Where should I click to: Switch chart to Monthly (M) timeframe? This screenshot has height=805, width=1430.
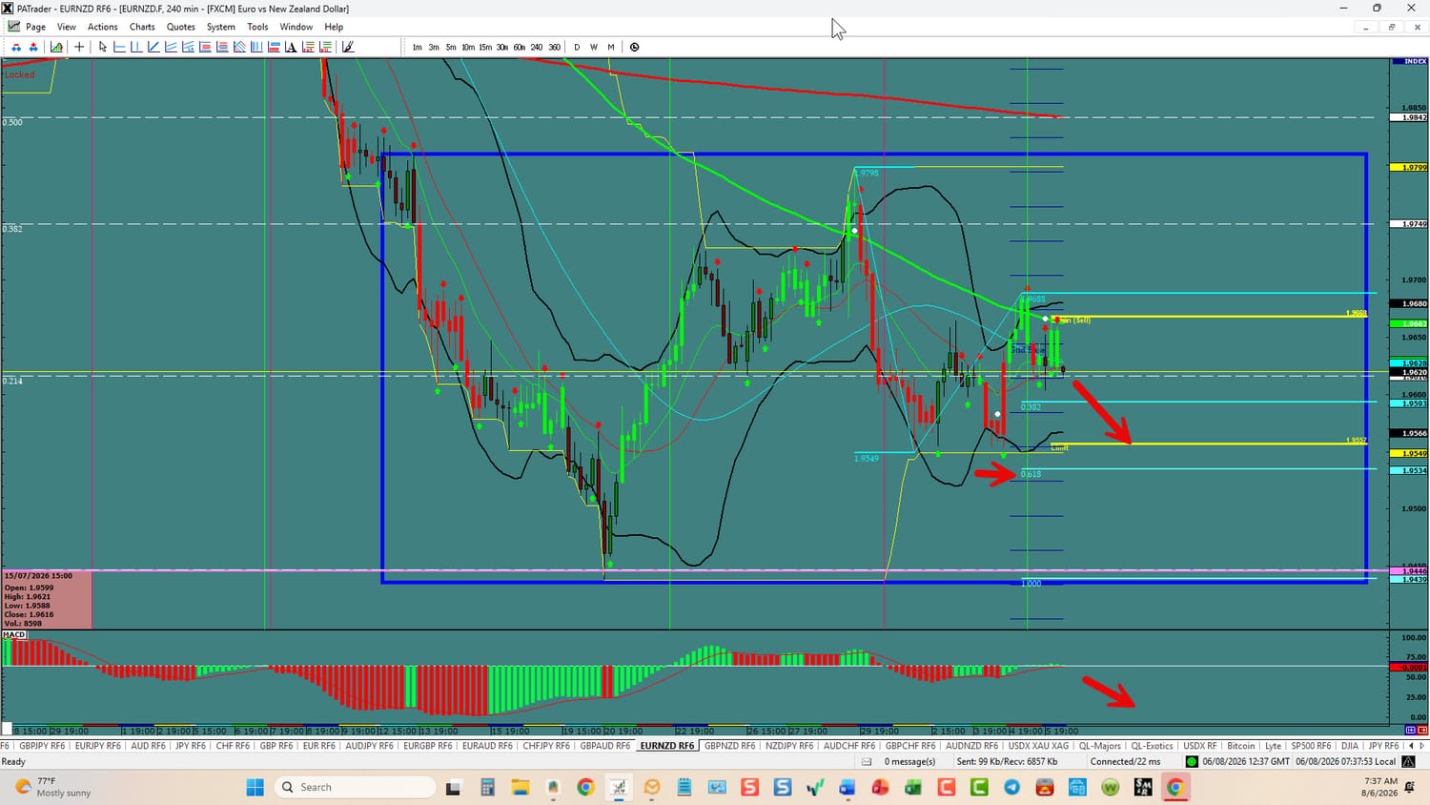pyautogui.click(x=611, y=47)
